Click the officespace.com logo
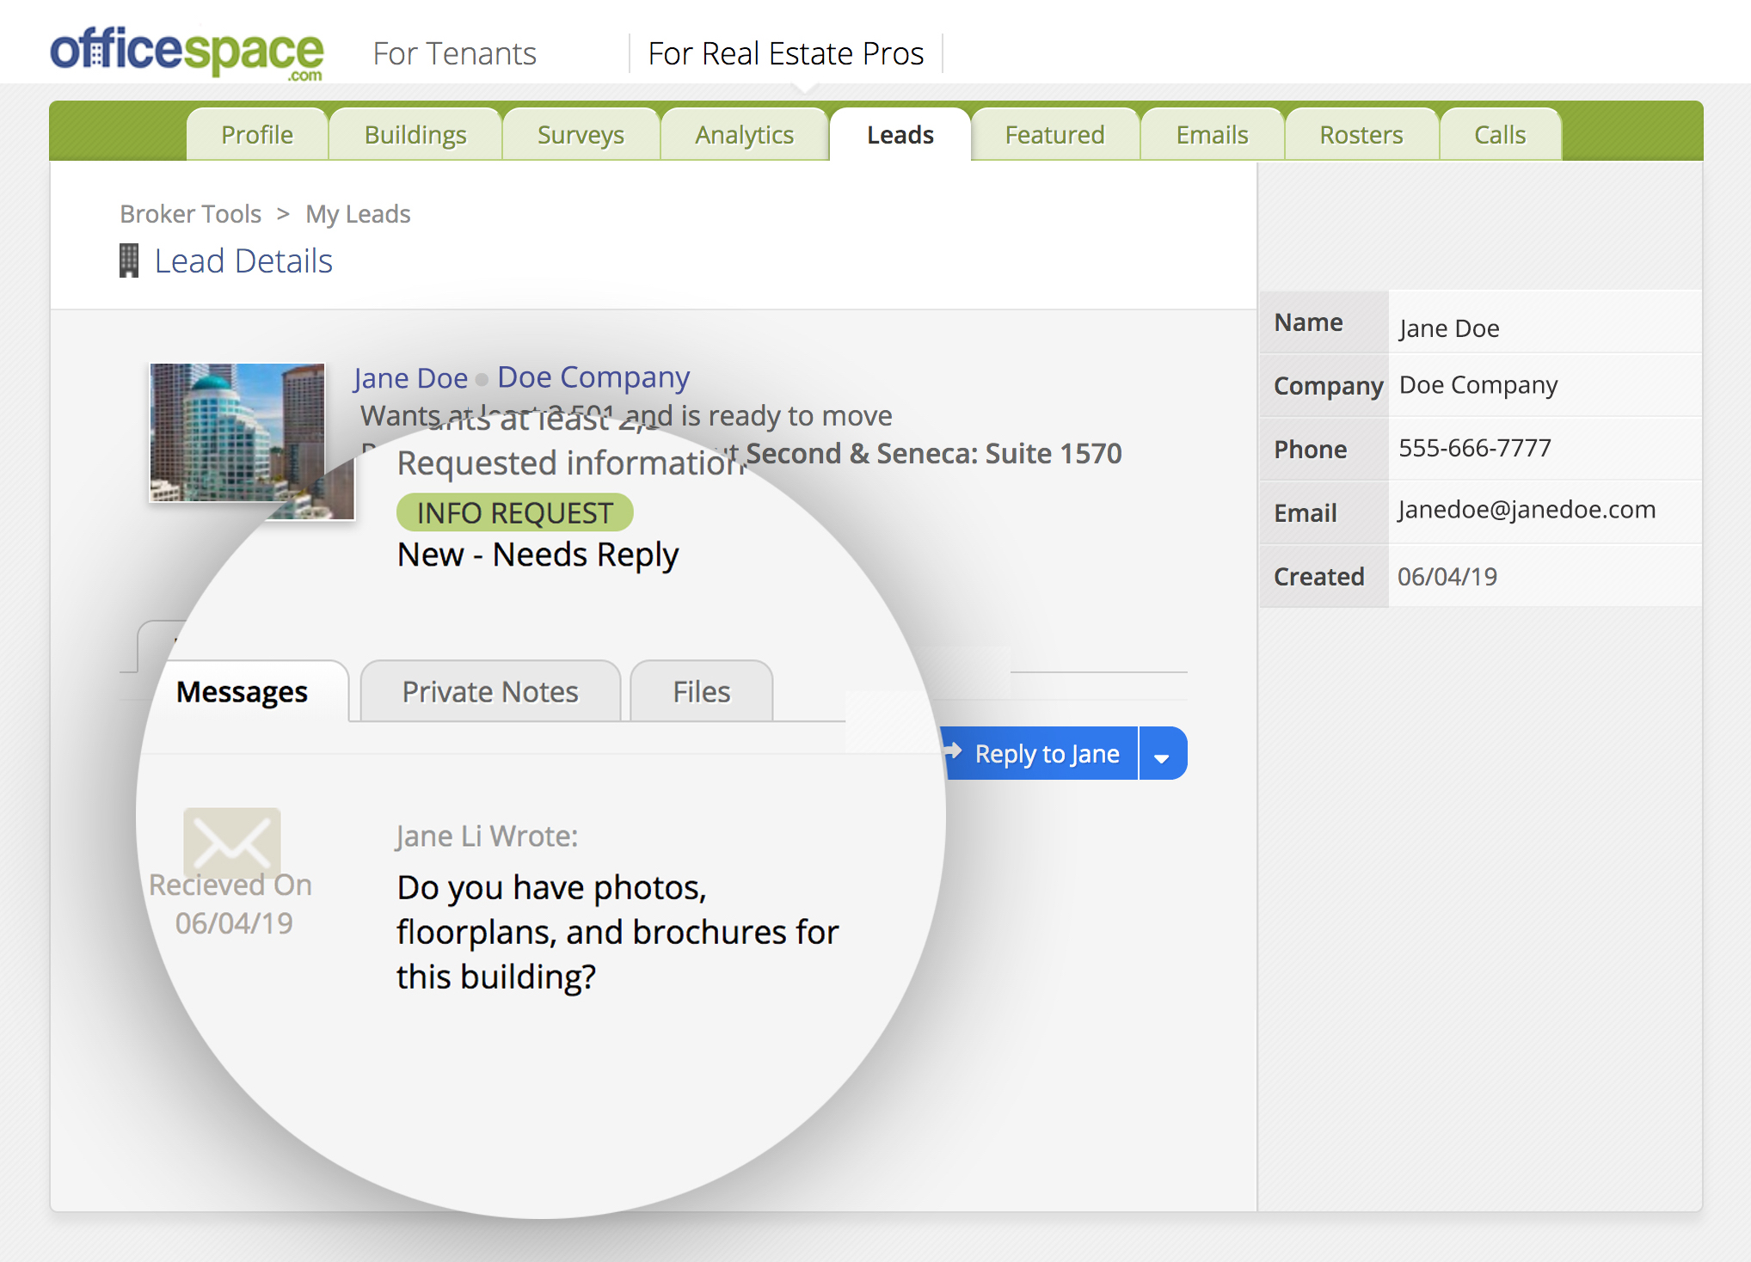The image size is (1751, 1262). point(185,52)
